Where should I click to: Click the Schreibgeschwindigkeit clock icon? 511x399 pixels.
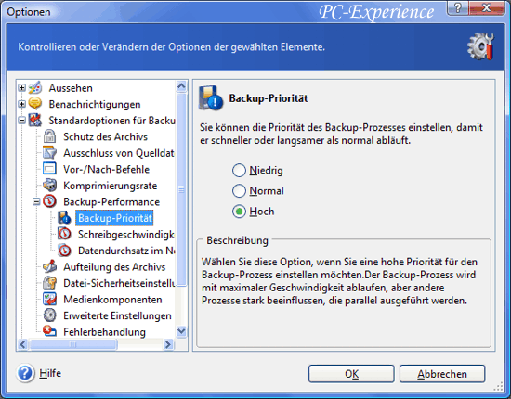[x=64, y=234]
